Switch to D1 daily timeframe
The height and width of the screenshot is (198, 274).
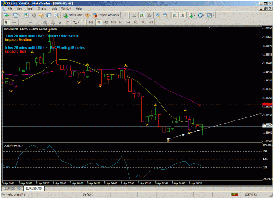click(x=136, y=22)
